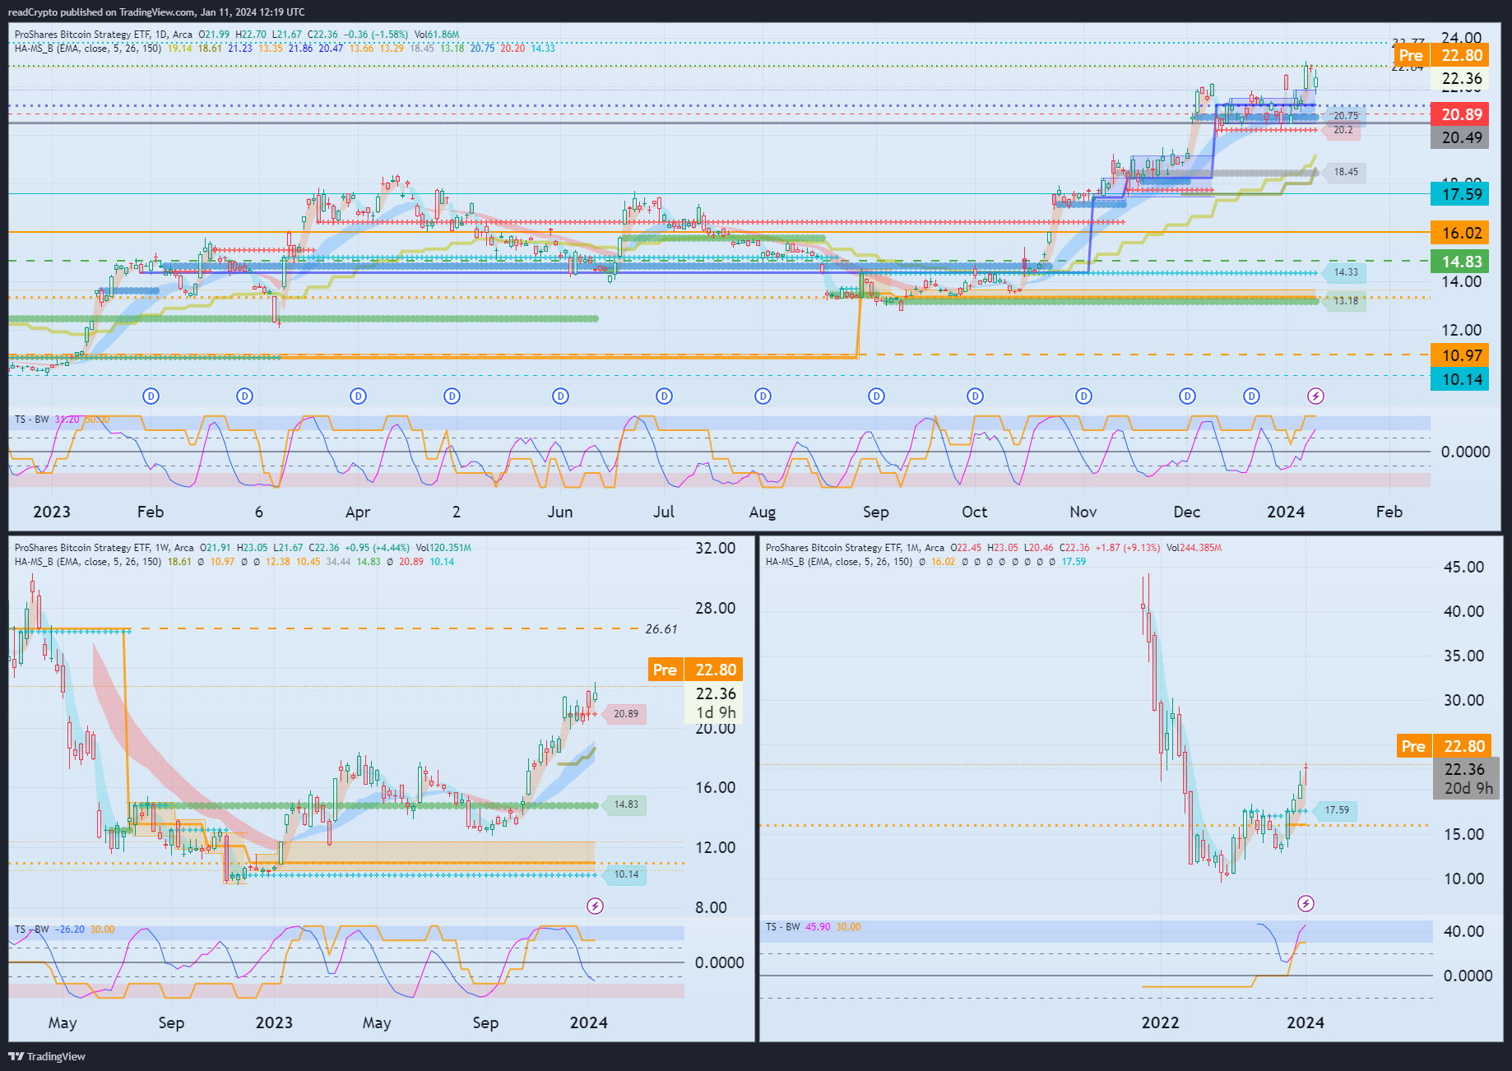The width and height of the screenshot is (1512, 1071).
Task: Click the dividend D marker above Jun label
Action: pyautogui.click(x=560, y=396)
